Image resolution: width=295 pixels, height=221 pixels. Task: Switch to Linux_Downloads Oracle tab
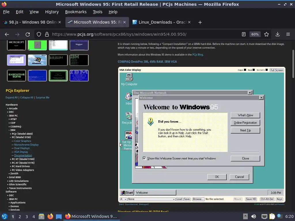pyautogui.click(x=162, y=22)
